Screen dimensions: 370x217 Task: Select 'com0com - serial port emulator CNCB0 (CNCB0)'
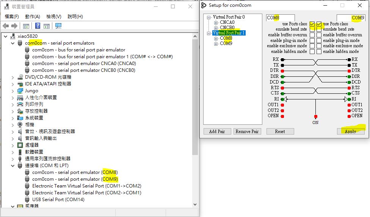[84, 70]
